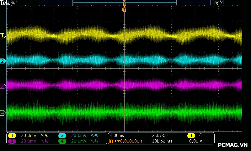Click the Tek logo in the corner
251x151 pixels.
(5, 3)
